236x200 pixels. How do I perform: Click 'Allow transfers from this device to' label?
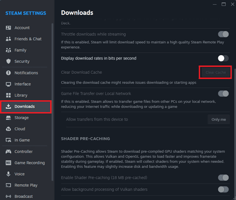point(97,120)
